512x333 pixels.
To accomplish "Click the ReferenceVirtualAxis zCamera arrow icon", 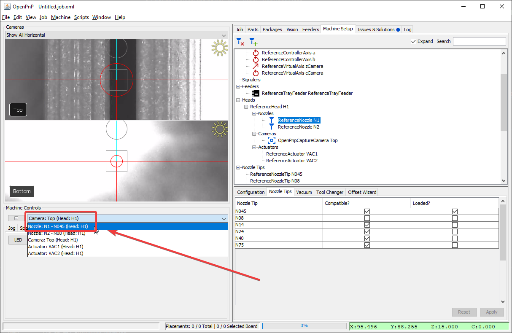I will pyautogui.click(x=256, y=66).
